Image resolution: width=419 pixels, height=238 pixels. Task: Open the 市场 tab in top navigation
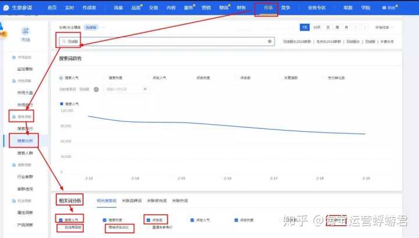tap(267, 8)
